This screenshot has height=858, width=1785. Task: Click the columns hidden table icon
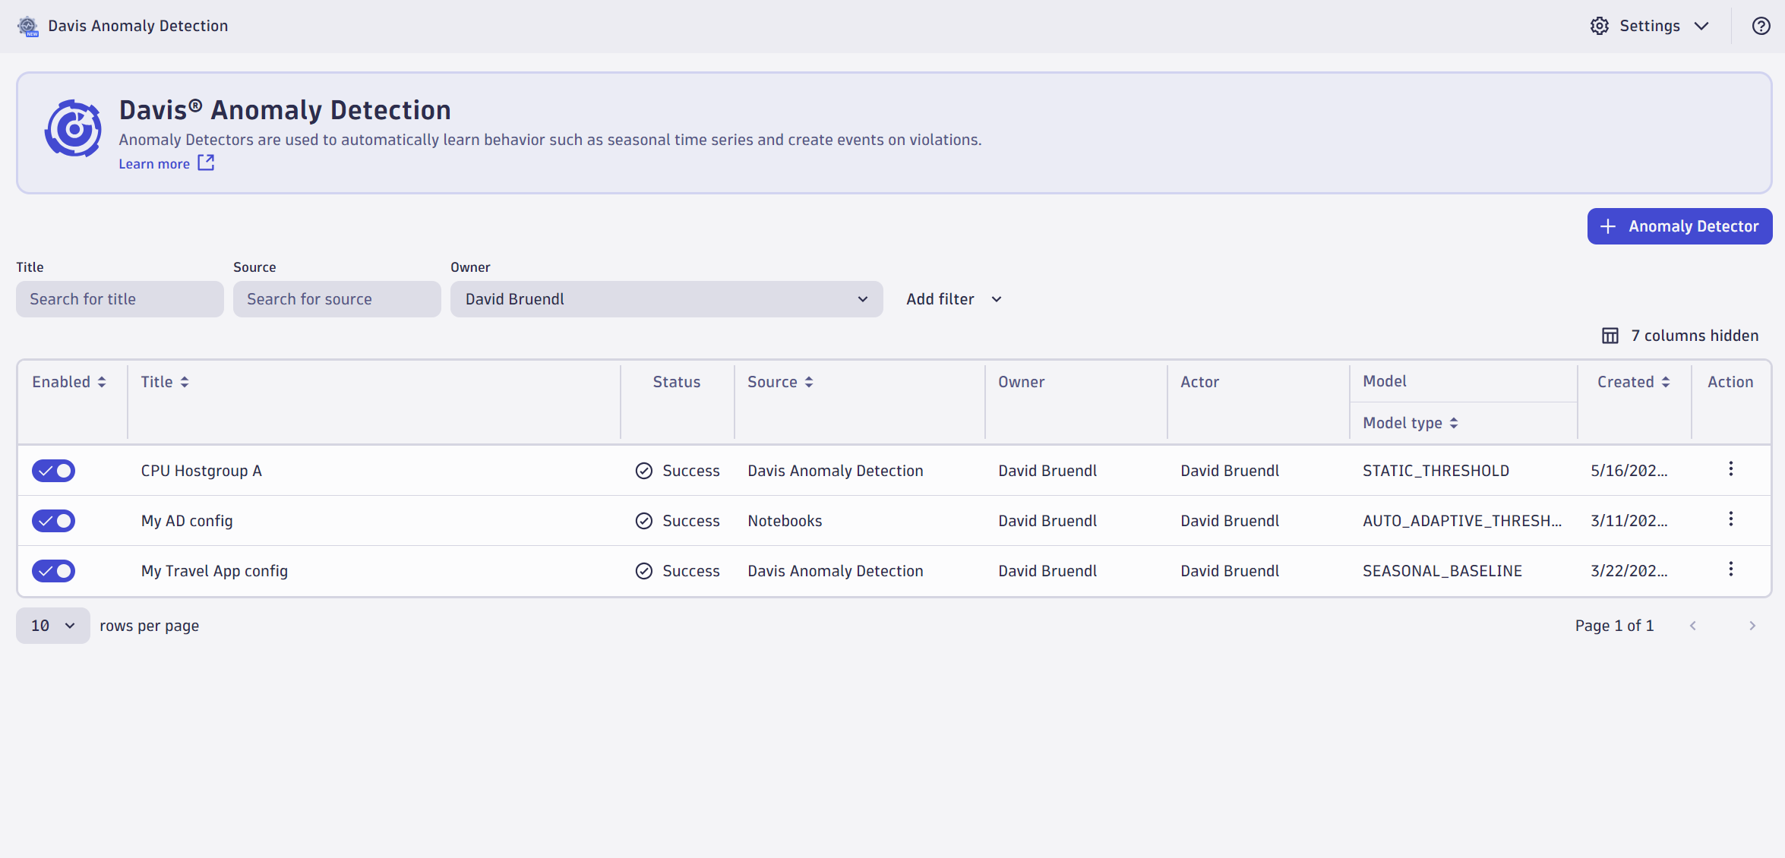tap(1610, 335)
